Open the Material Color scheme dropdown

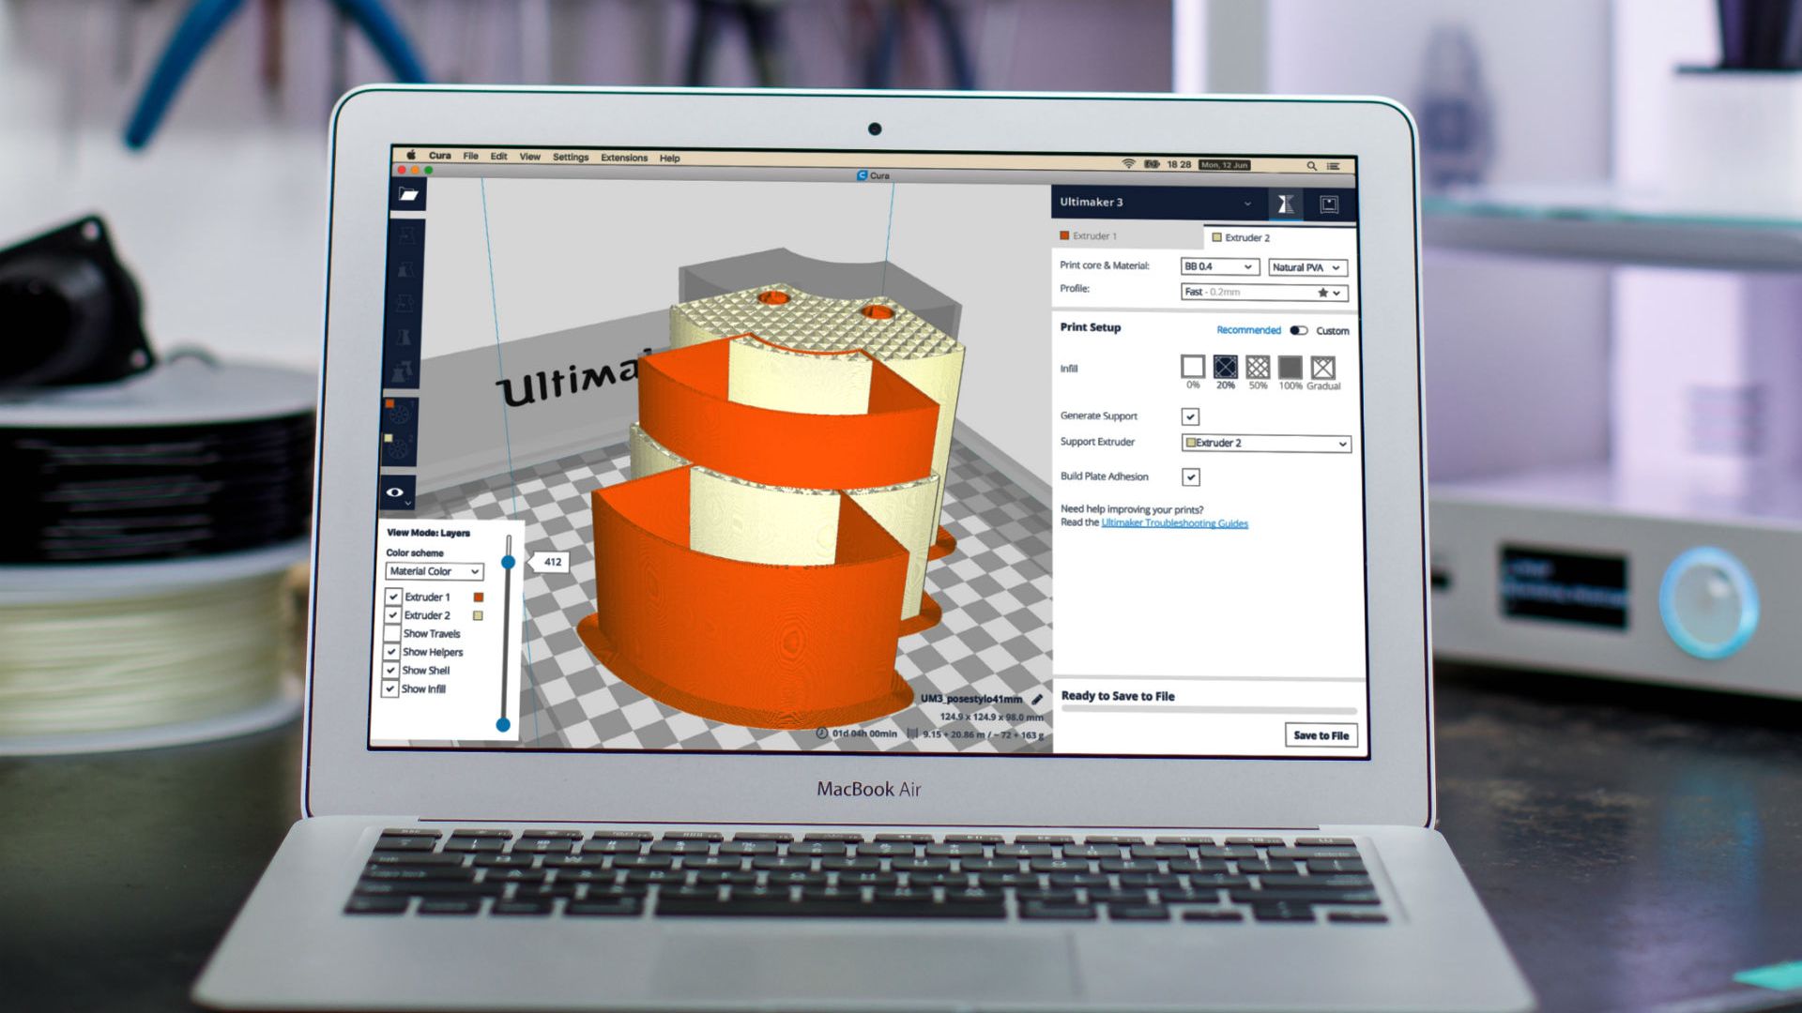click(434, 571)
